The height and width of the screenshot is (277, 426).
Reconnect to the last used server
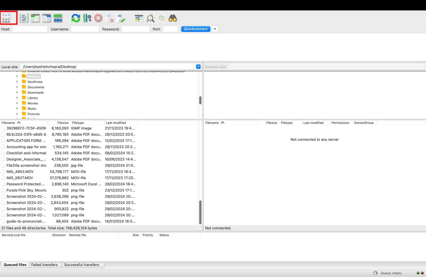[121, 18]
